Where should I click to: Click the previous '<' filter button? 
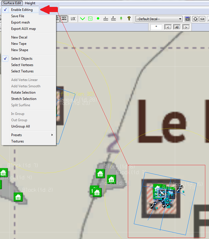pos(168,27)
